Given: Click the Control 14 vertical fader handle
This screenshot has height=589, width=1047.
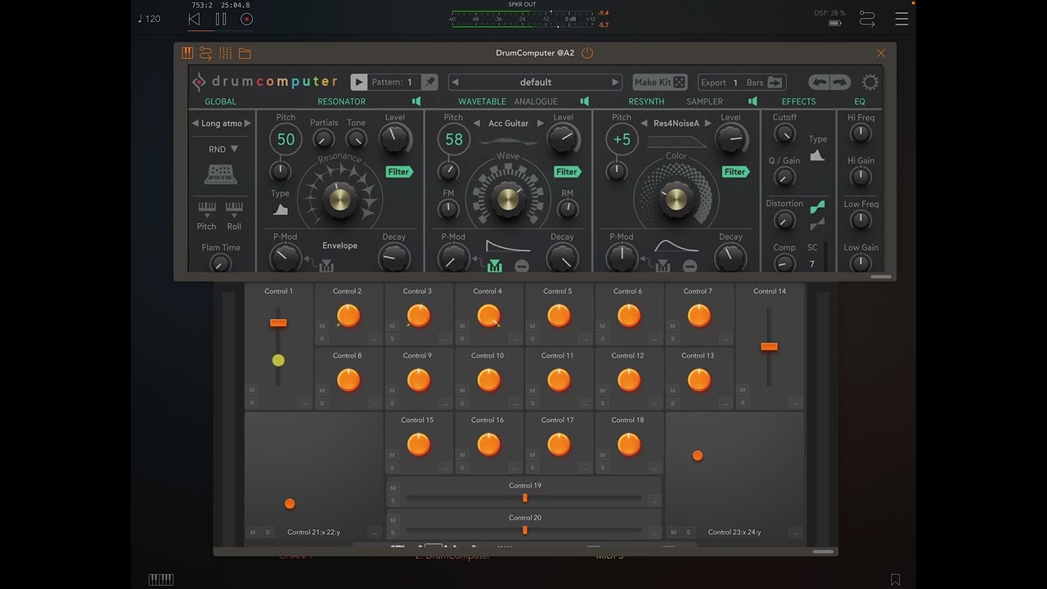Looking at the screenshot, I should [769, 346].
